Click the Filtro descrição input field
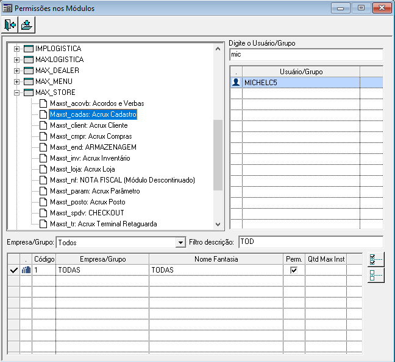Image resolution: width=395 pixels, height=362 pixels. (311, 242)
